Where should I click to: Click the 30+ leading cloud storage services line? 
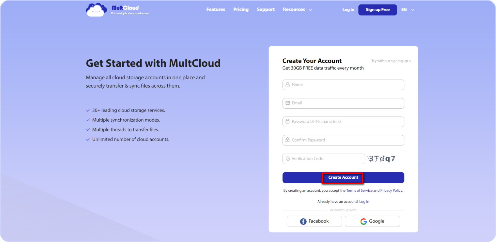pos(129,110)
